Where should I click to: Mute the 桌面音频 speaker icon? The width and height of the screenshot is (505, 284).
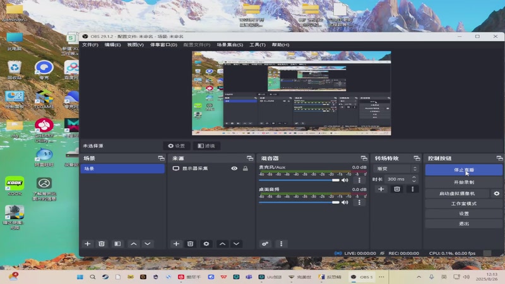tap(345, 202)
